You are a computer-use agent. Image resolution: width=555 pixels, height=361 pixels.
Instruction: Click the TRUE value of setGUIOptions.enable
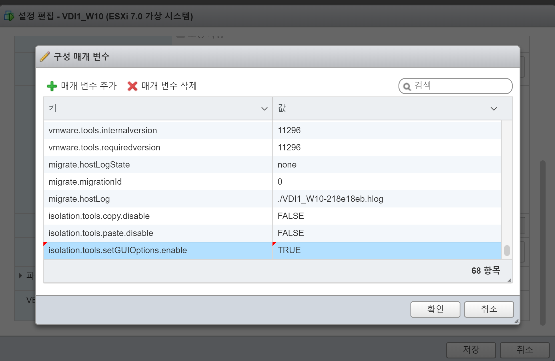click(x=289, y=250)
